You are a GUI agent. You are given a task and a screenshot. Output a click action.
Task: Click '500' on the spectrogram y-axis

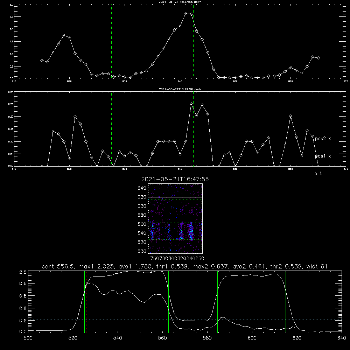coord(142,251)
